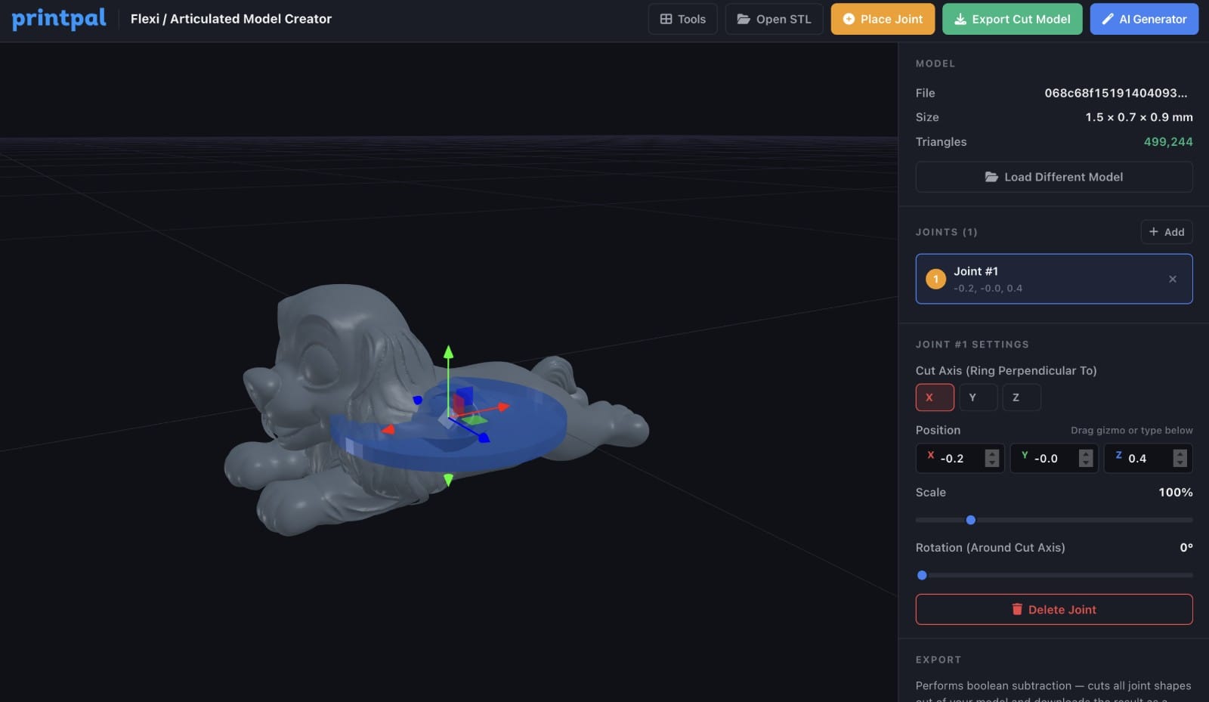The image size is (1209, 702).
Task: Select Joint #1 in the joints list
Action: [x=1043, y=279]
